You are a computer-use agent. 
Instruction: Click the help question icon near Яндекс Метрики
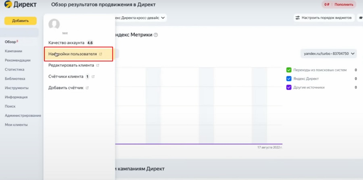(x=156, y=35)
